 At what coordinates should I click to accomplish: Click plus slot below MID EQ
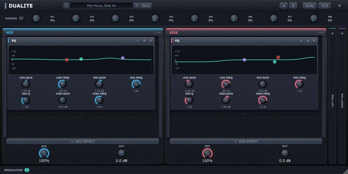81,115
